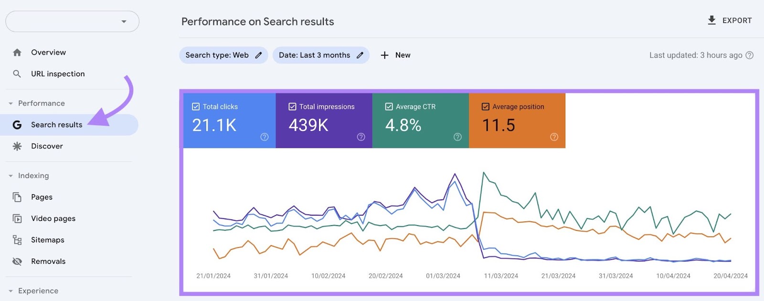764x301 pixels.
Task: Add a New filter
Action: (x=395, y=55)
